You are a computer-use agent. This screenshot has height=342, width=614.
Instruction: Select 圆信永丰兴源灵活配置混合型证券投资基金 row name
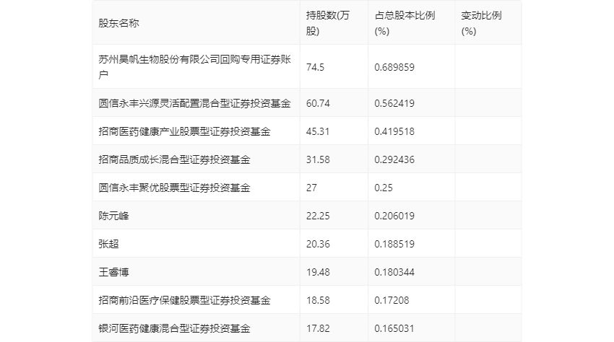194,103
